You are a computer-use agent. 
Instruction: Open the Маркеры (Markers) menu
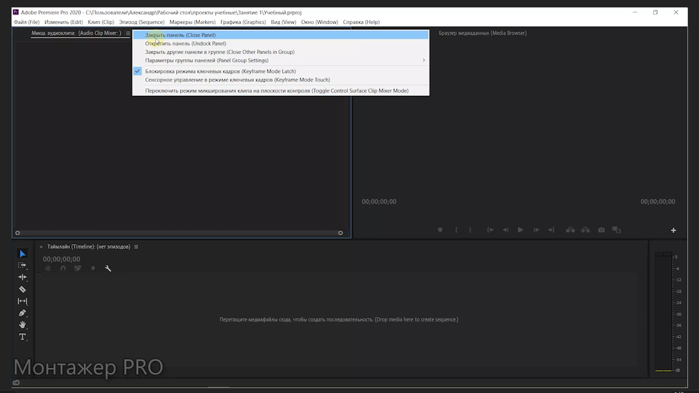tap(192, 22)
